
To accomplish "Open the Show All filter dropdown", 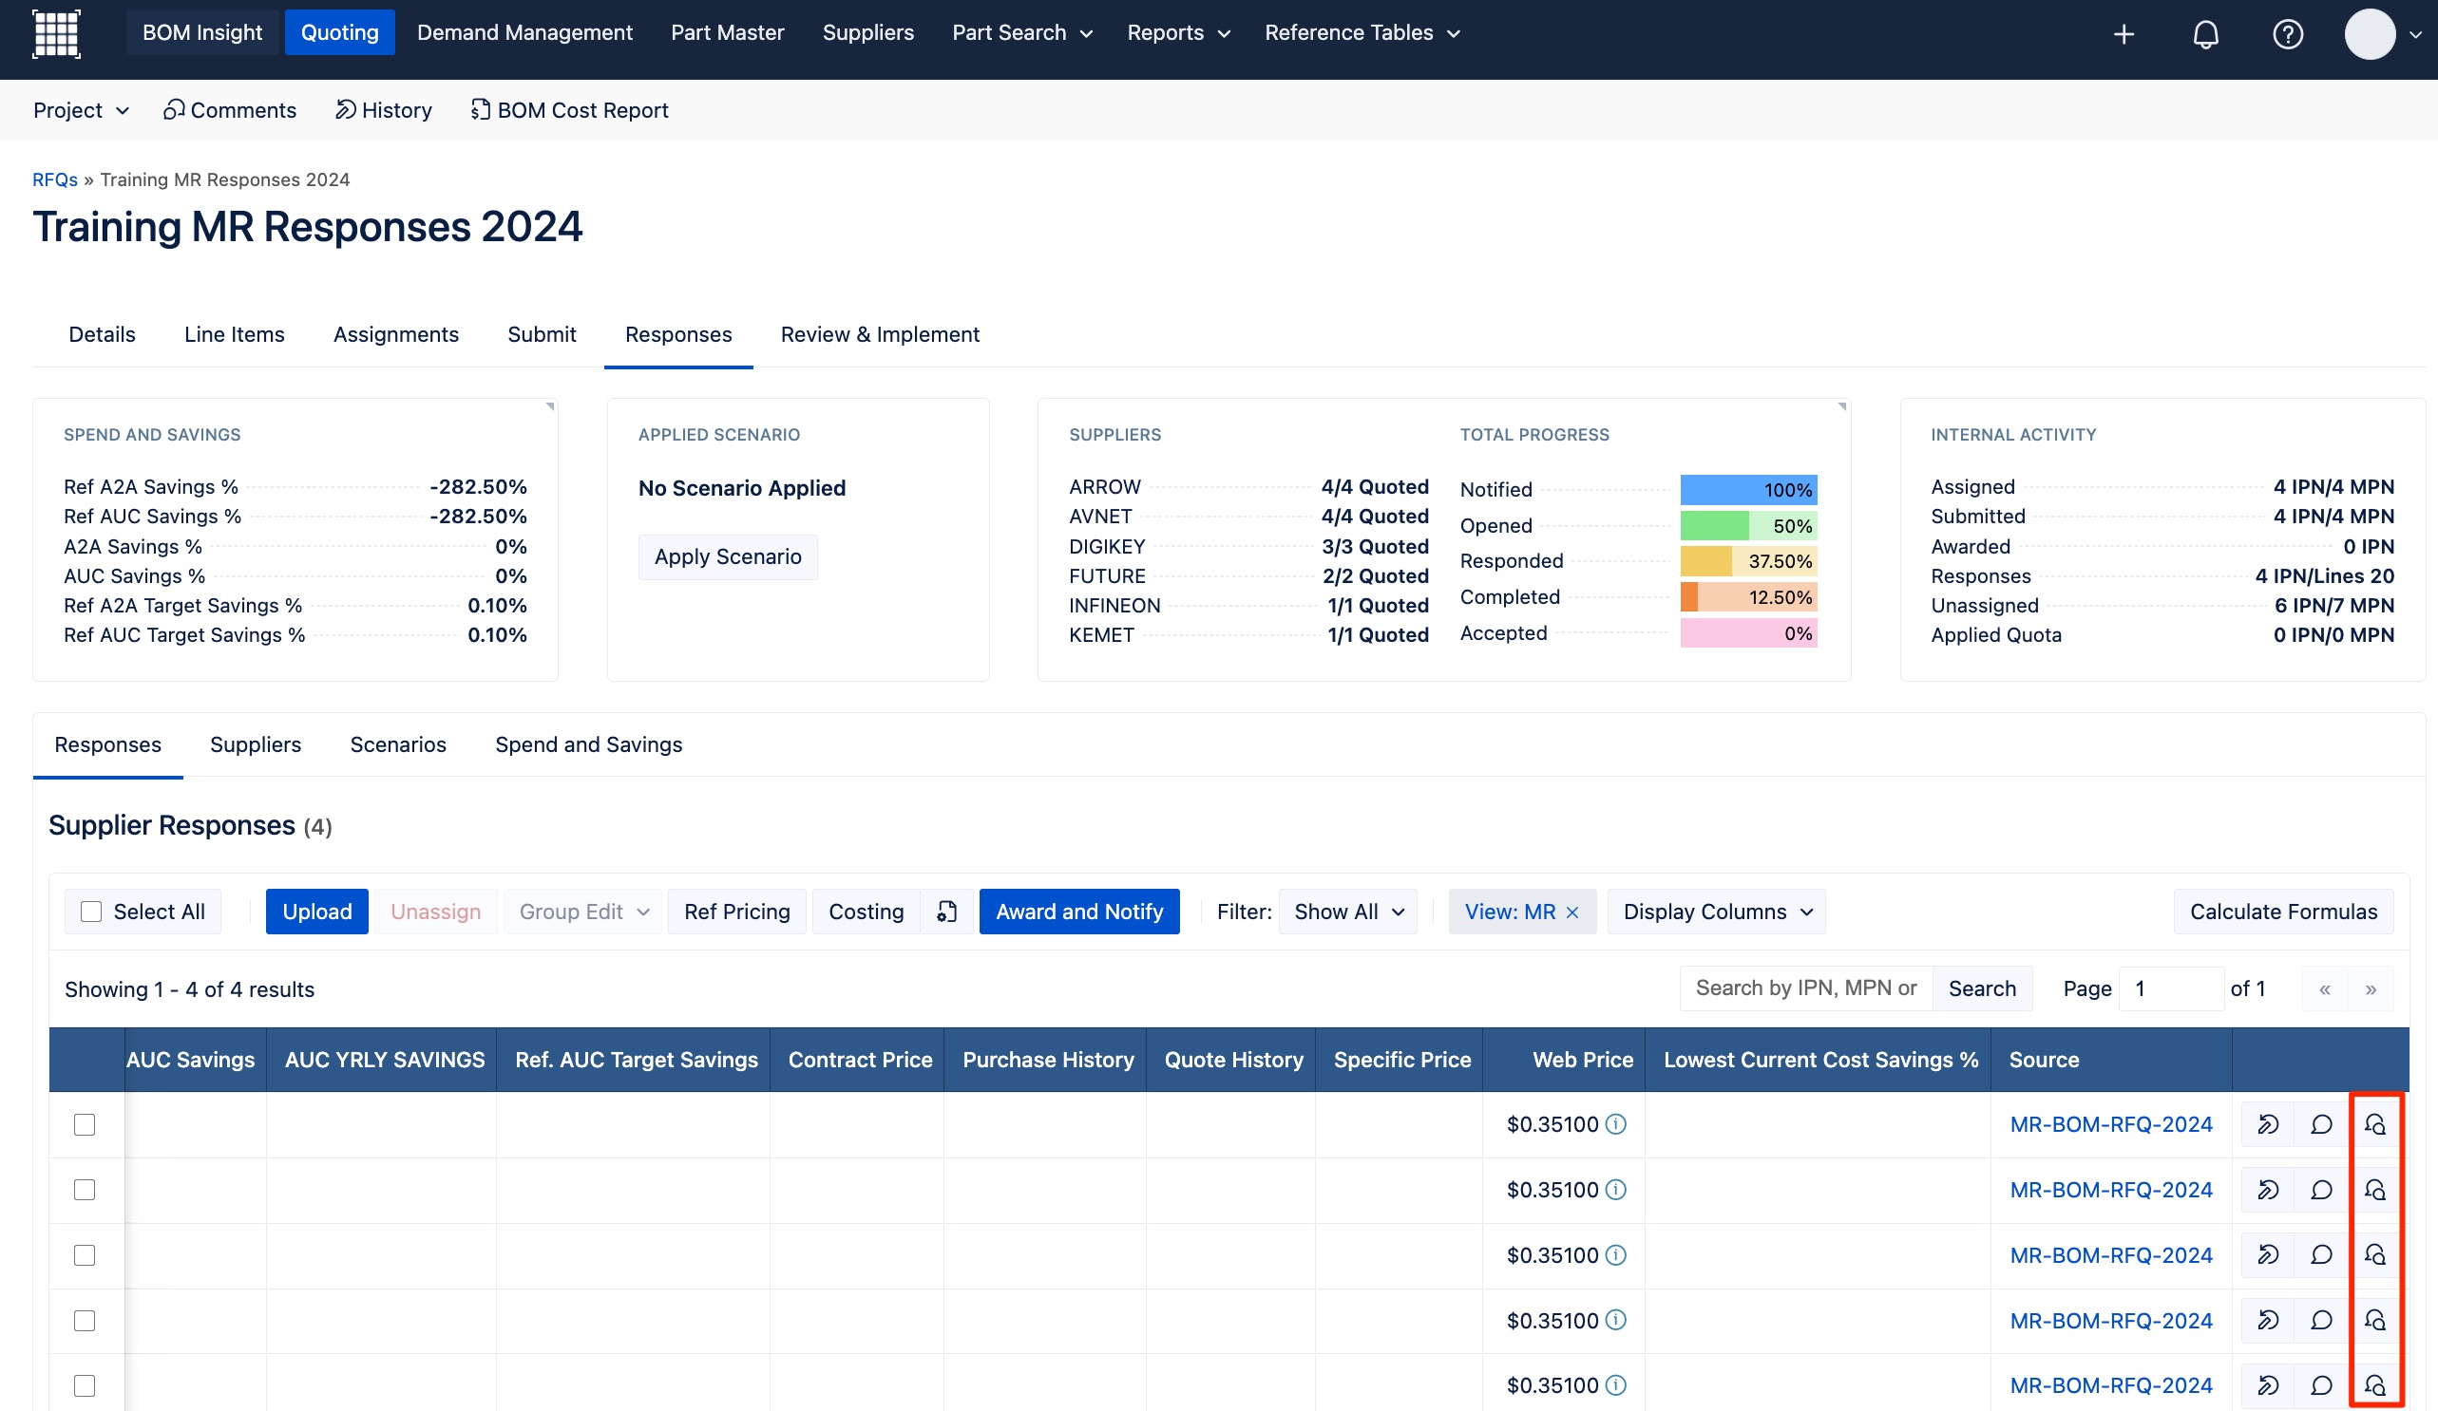I will (x=1348, y=912).
